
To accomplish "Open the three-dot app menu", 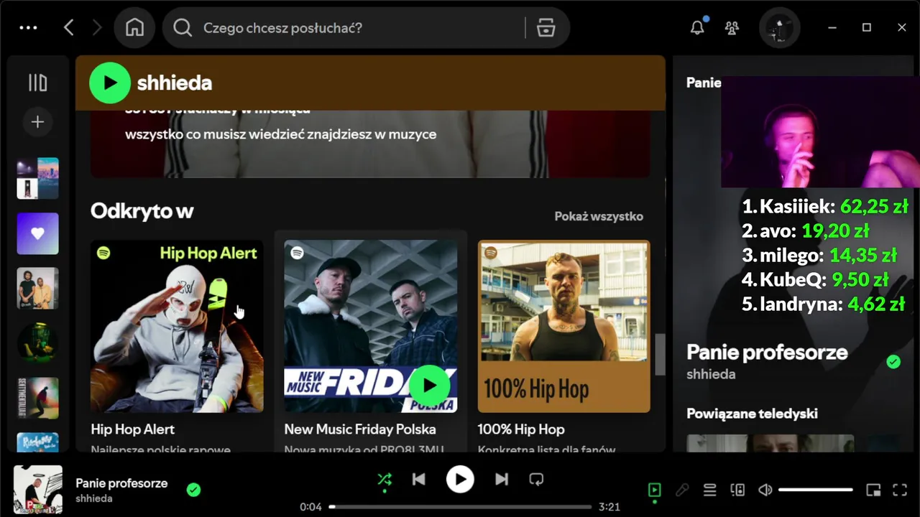I will pyautogui.click(x=28, y=27).
